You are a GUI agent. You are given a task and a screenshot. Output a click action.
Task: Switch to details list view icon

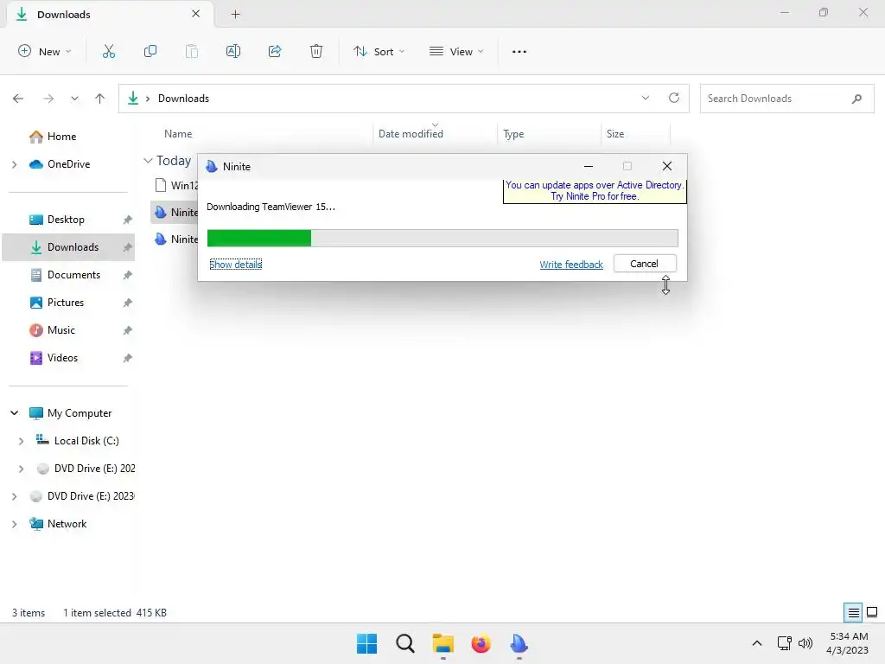(x=853, y=612)
